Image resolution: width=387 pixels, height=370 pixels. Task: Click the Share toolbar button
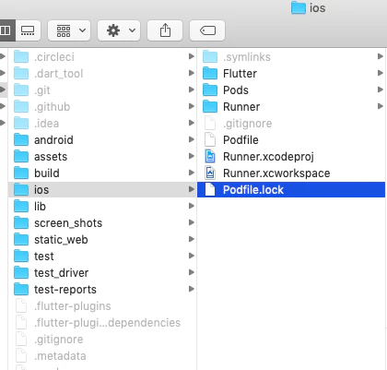165,30
